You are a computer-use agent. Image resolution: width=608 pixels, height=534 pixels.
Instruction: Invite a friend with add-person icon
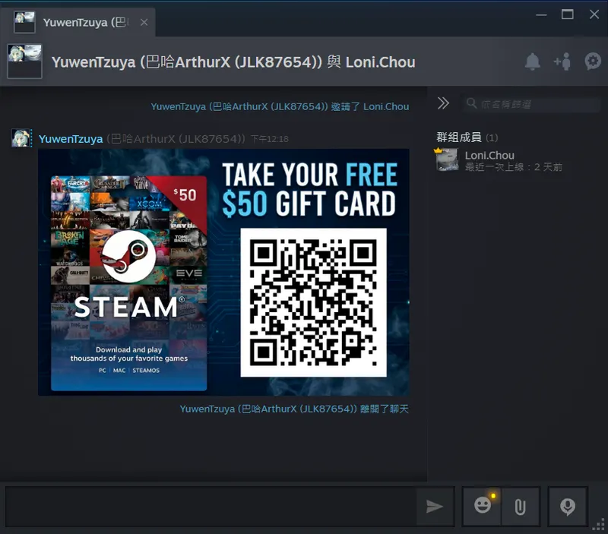click(562, 62)
